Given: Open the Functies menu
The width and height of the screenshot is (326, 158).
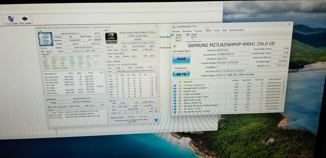Looking at the screenshot, I should tap(198, 31).
